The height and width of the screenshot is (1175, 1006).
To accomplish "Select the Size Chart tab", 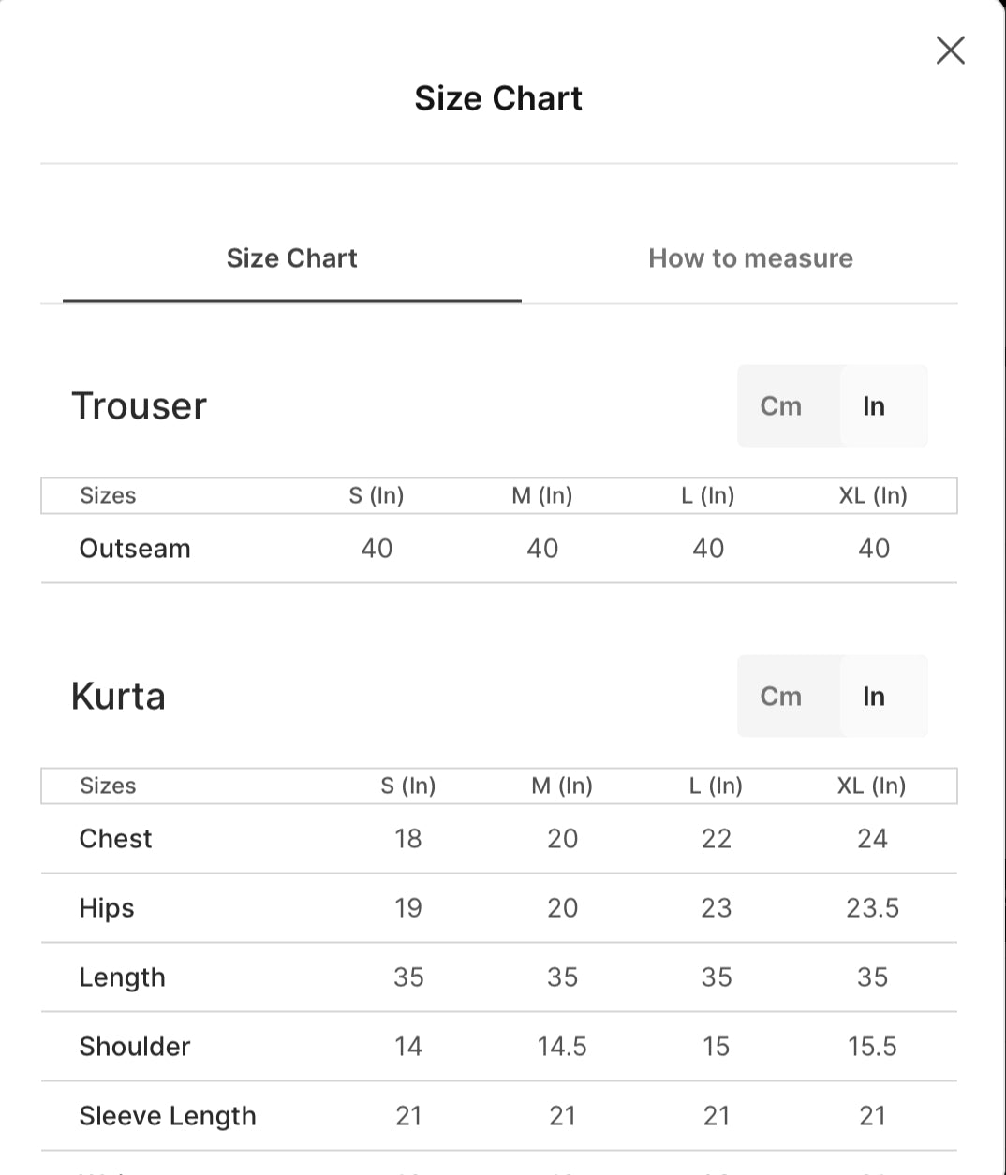I will point(292,258).
